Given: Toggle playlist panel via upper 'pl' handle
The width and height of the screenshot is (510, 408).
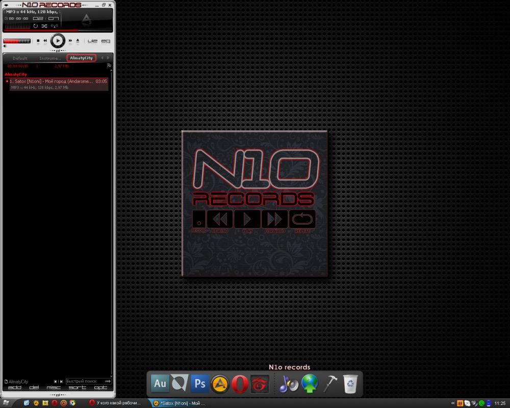Looking at the screenshot, I should (x=58, y=51).
